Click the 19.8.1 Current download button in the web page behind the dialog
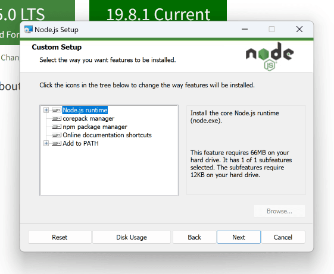334x274 pixels. 158,11
